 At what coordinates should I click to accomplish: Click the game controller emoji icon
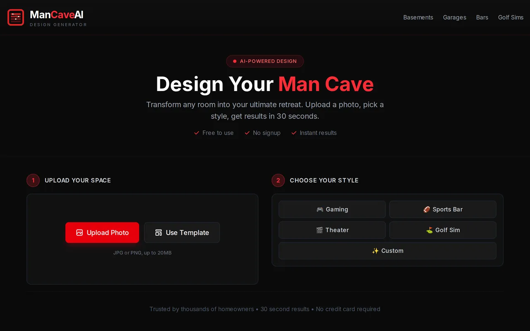pyautogui.click(x=320, y=209)
